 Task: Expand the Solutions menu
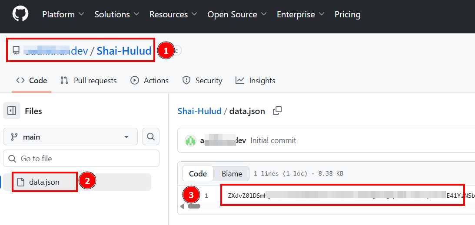[x=116, y=14]
